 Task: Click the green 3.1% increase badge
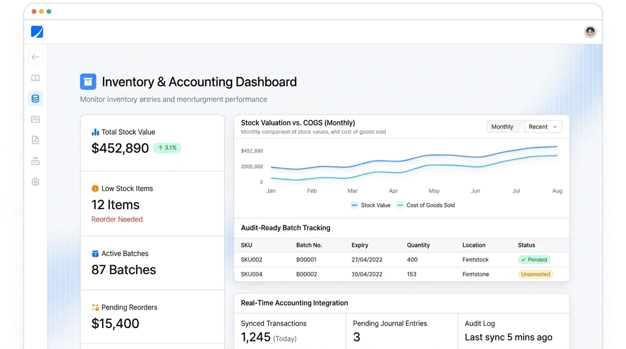pyautogui.click(x=167, y=148)
